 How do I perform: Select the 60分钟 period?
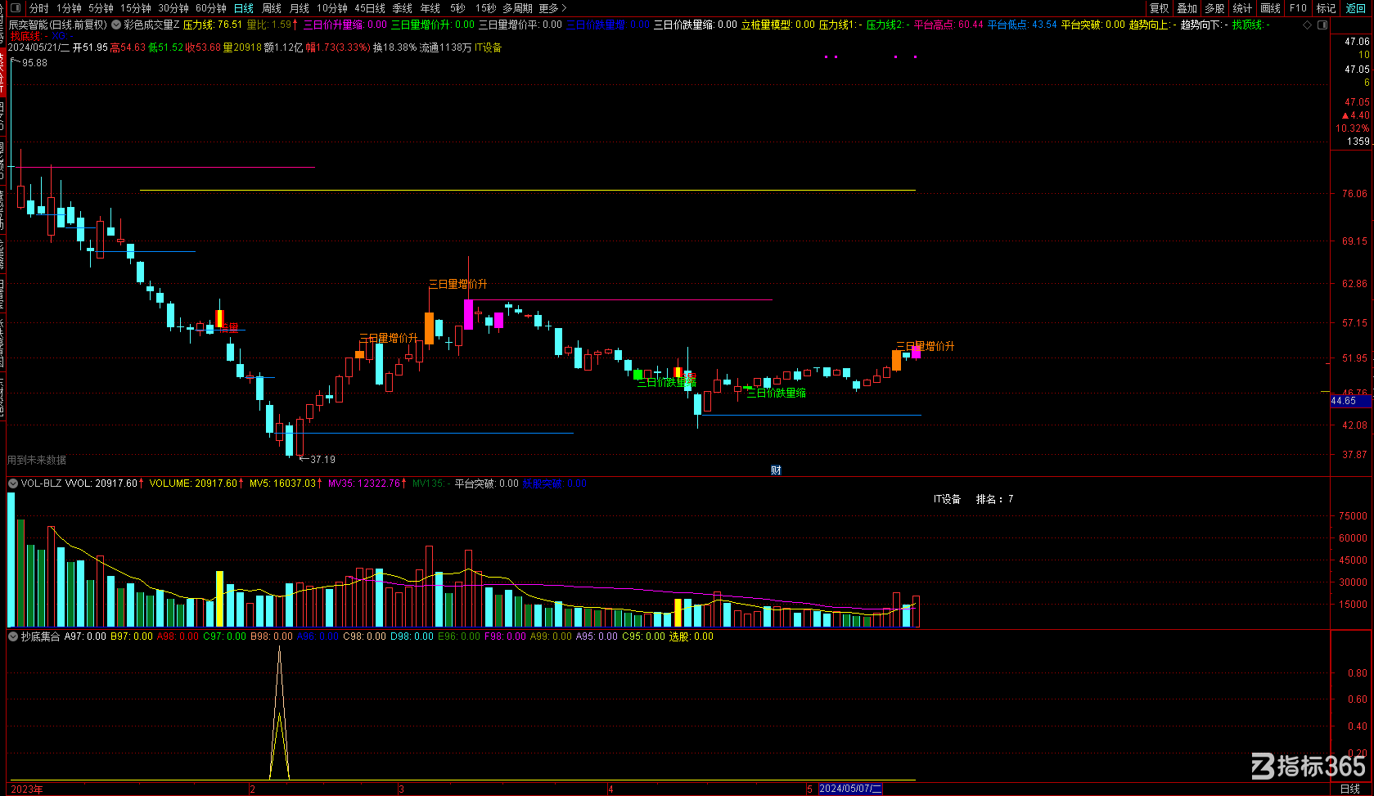(211, 8)
